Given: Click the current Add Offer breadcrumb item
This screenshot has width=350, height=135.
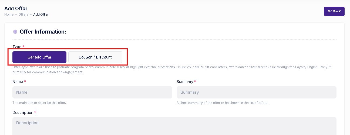Looking at the screenshot, I should point(41,14).
